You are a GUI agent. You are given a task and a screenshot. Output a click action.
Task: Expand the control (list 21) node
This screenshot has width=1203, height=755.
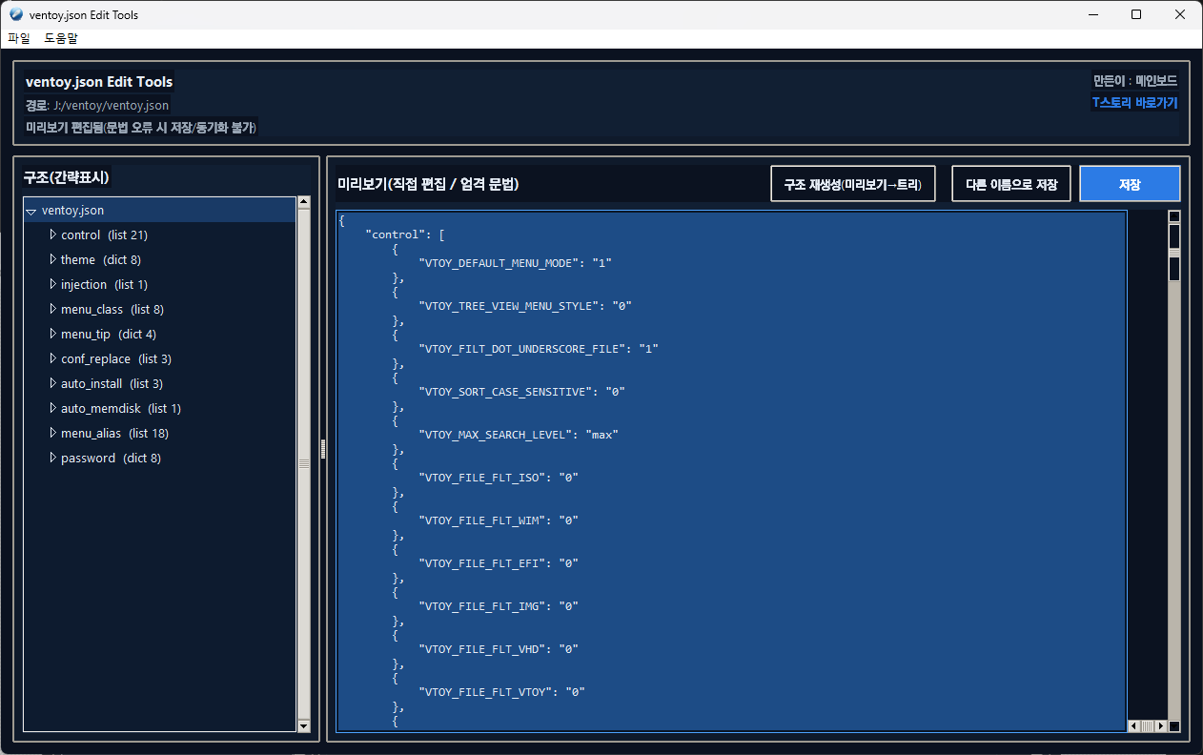[53, 235]
